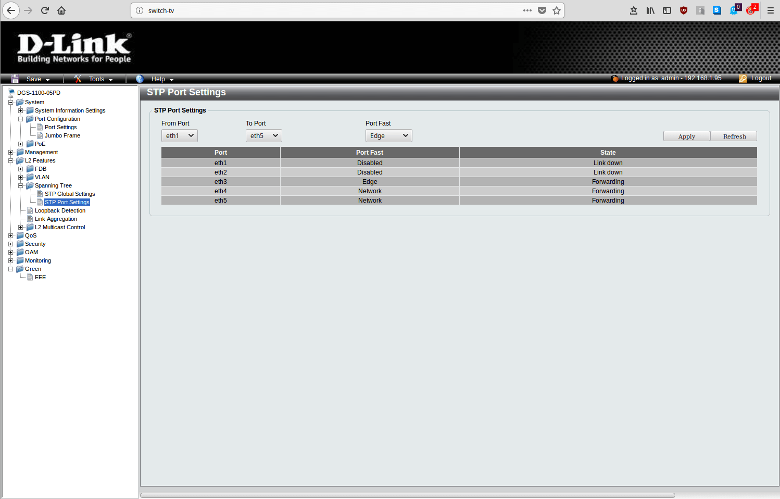Click the Pocket save icon
Viewport: 780px width, 499px height.
(542, 10)
